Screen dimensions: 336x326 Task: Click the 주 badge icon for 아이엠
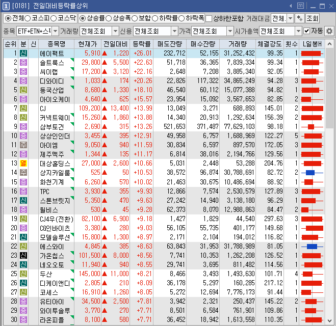tap(23, 145)
